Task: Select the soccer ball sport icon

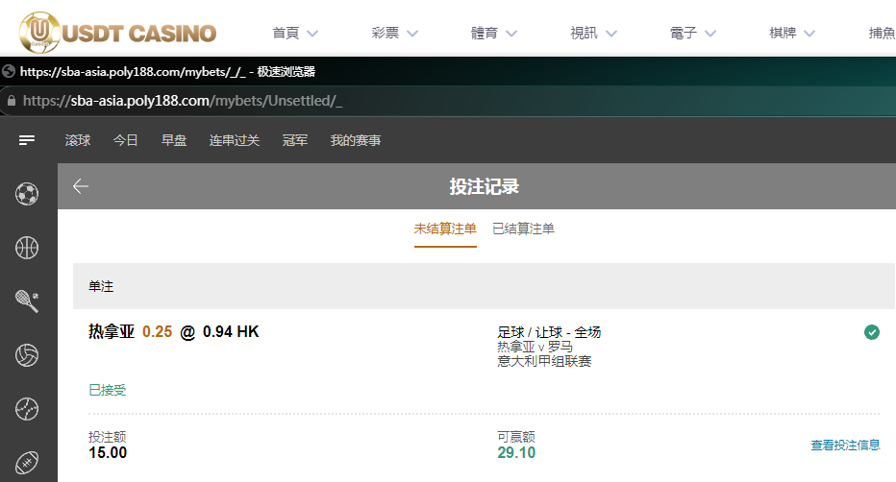Action: (x=27, y=194)
